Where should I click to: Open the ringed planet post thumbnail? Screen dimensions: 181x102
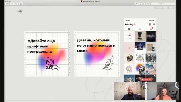(129, 58)
